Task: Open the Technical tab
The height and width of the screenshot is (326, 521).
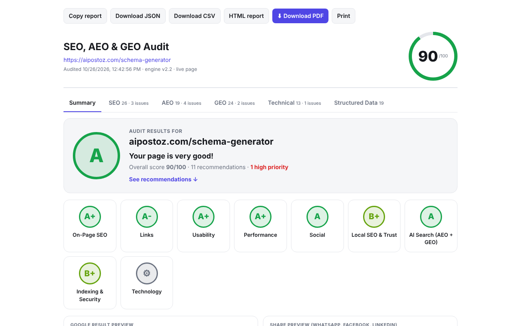Action: click(294, 103)
